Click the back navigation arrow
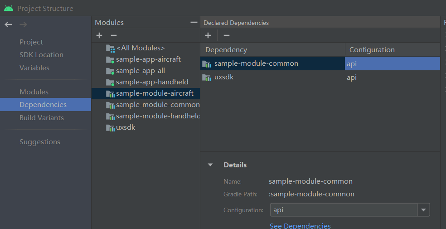 (8, 24)
